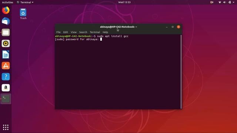Open the Wi-Fi network indicator
237x133 pixels.
point(220,2)
